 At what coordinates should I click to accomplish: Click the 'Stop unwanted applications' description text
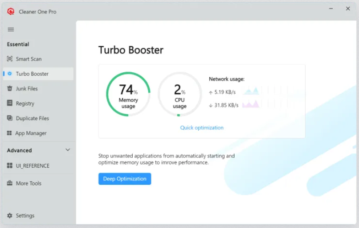pyautogui.click(x=167, y=159)
